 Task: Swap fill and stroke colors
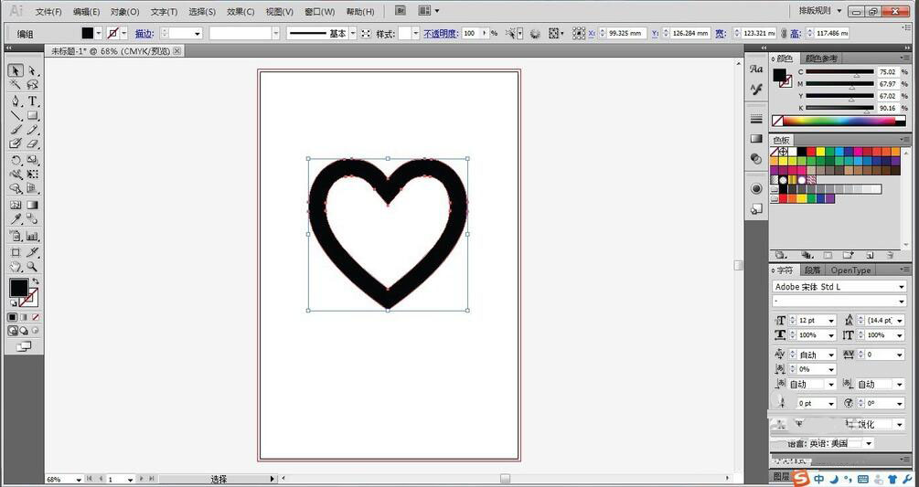(35, 282)
